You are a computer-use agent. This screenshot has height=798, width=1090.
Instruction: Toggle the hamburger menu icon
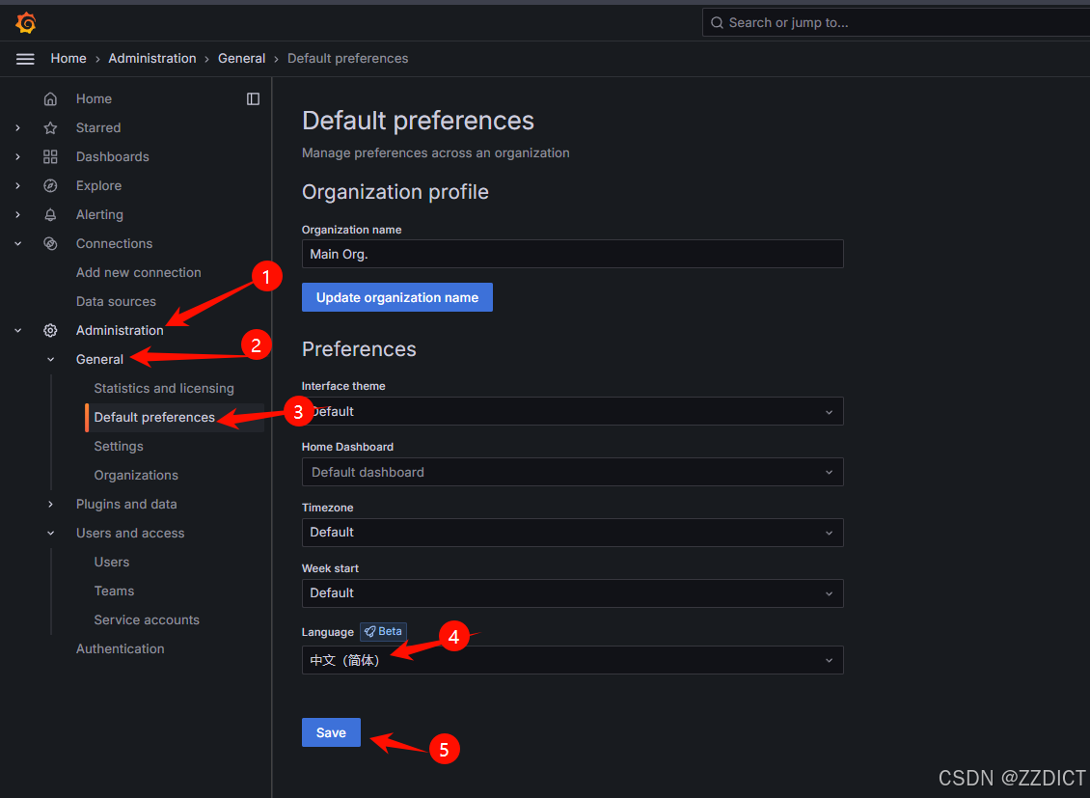[25, 59]
